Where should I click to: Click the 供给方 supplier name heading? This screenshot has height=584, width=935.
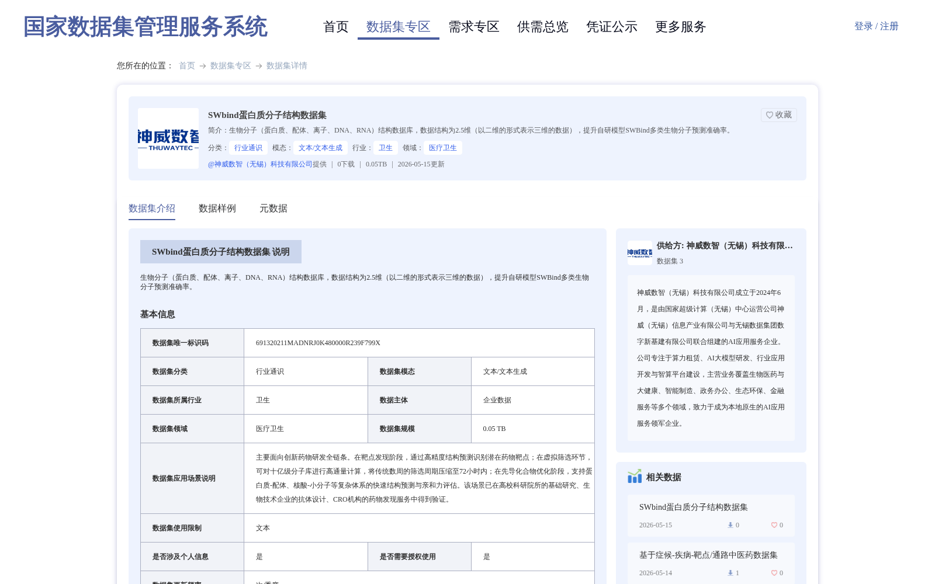click(725, 246)
